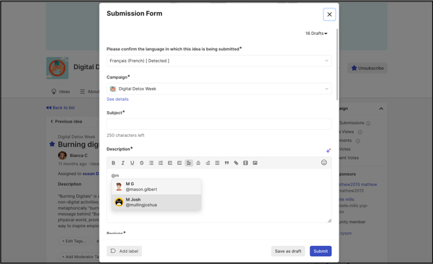Click the See details link
Screen dimensions: 433x264
tap(118, 99)
